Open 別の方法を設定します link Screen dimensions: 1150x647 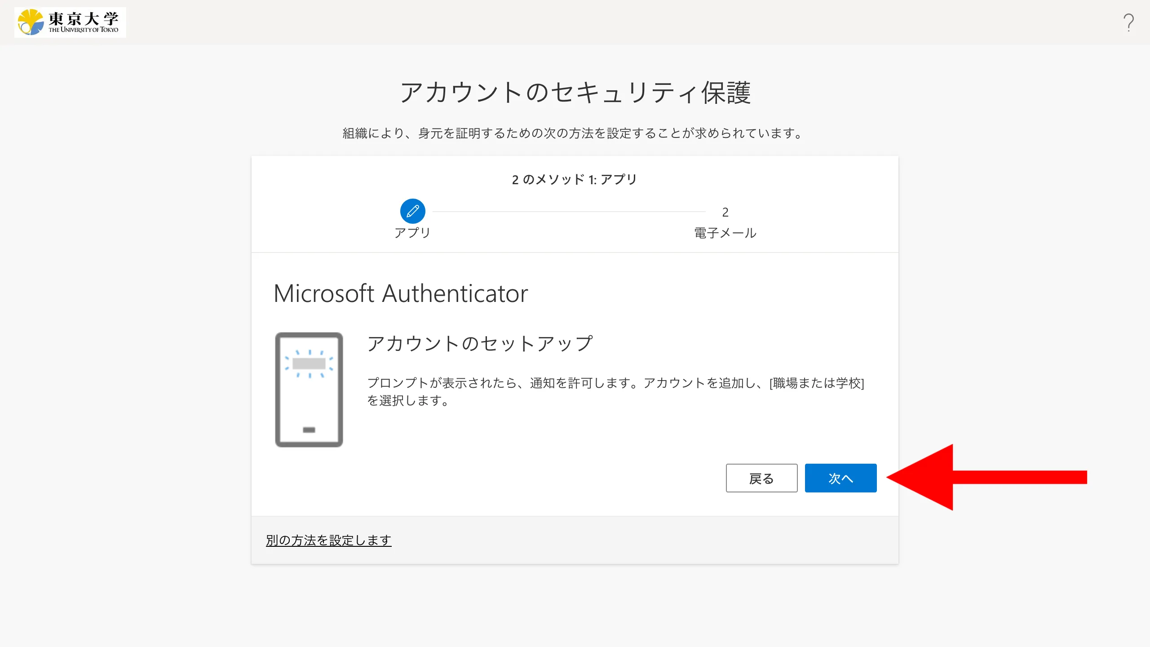click(328, 540)
